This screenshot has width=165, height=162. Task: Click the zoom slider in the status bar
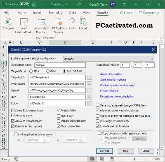(x=134, y=159)
